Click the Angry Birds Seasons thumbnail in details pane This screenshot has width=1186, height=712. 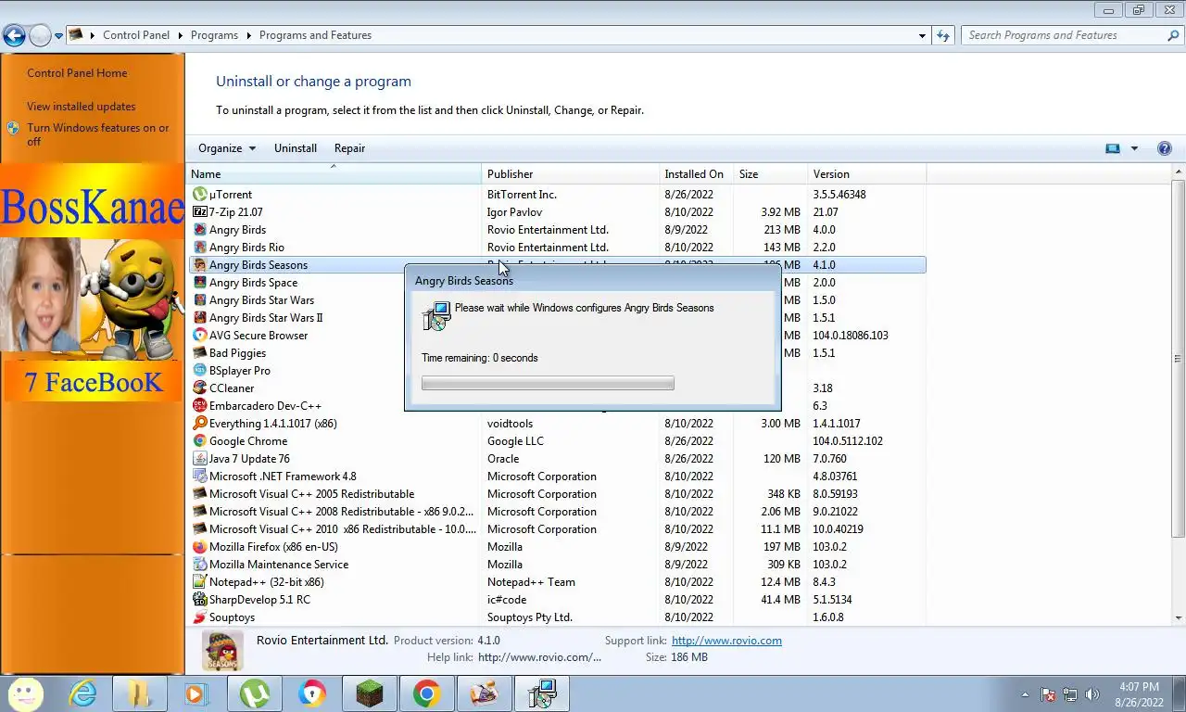[x=222, y=650]
